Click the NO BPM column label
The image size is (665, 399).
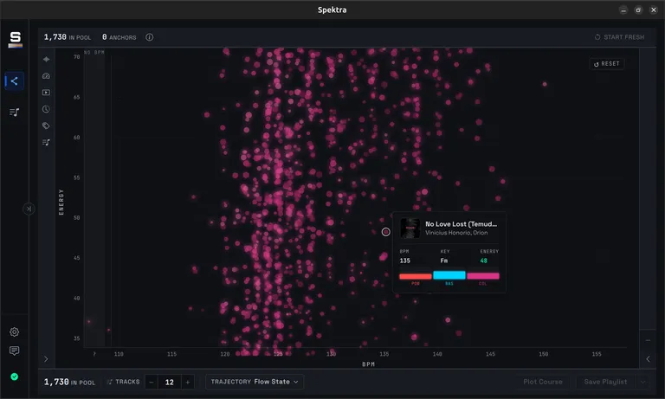[94, 53]
